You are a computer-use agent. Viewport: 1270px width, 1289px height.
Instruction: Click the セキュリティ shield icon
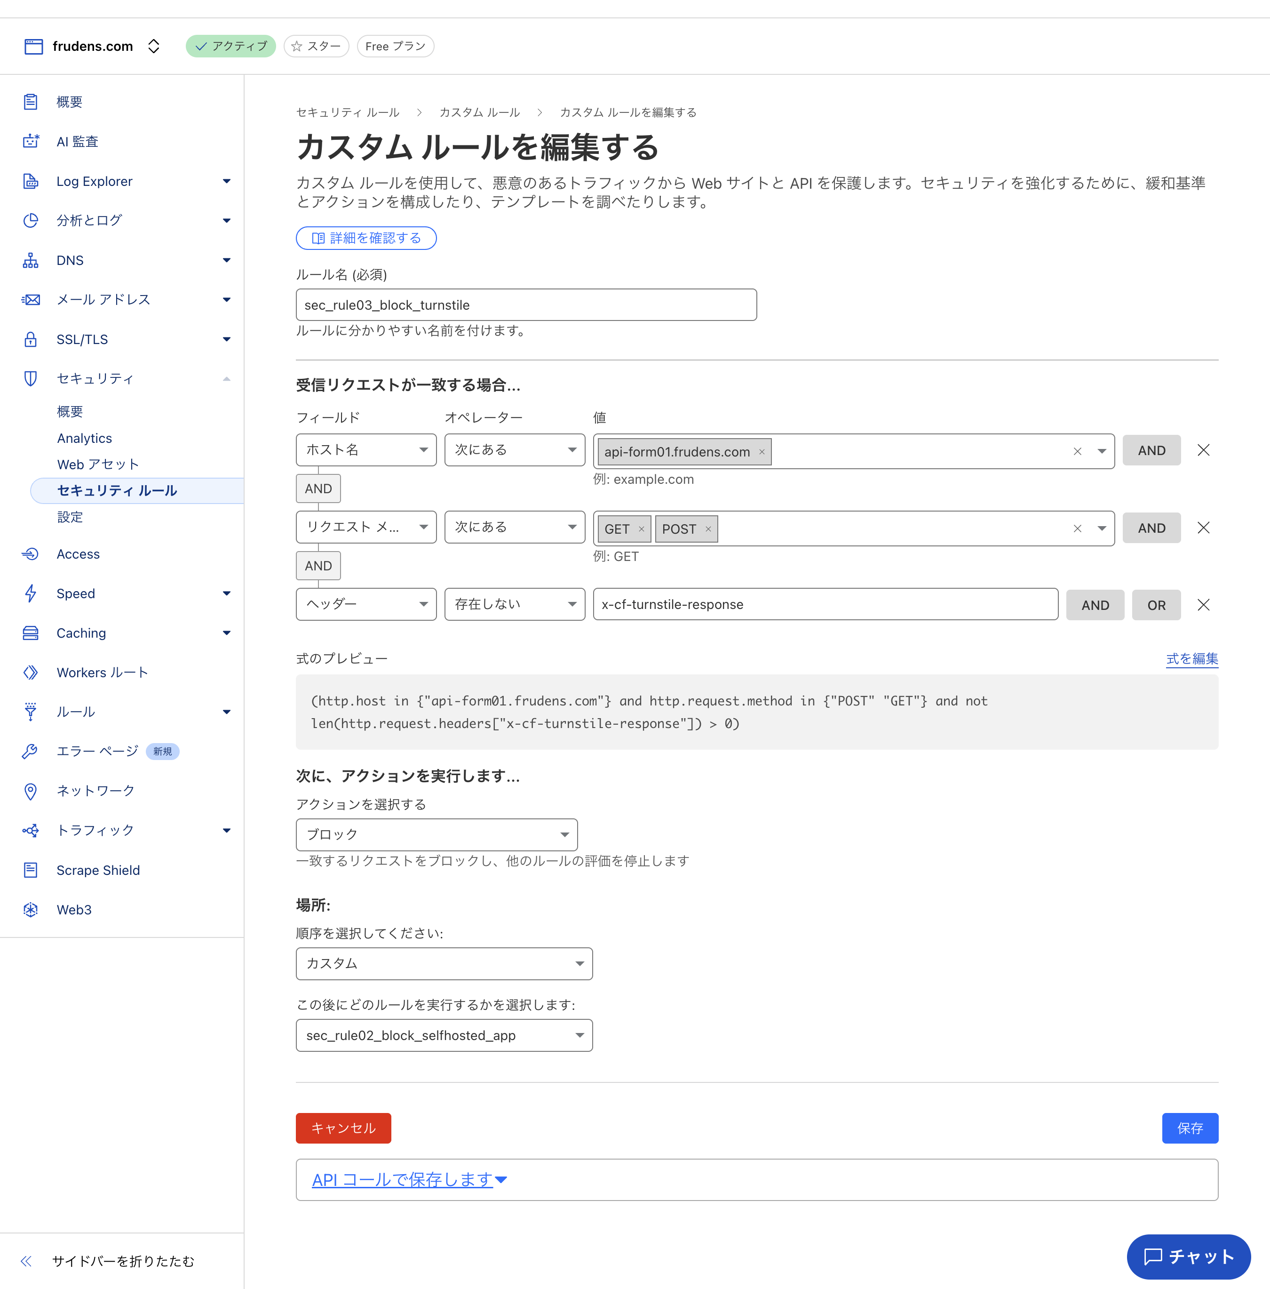(x=31, y=378)
